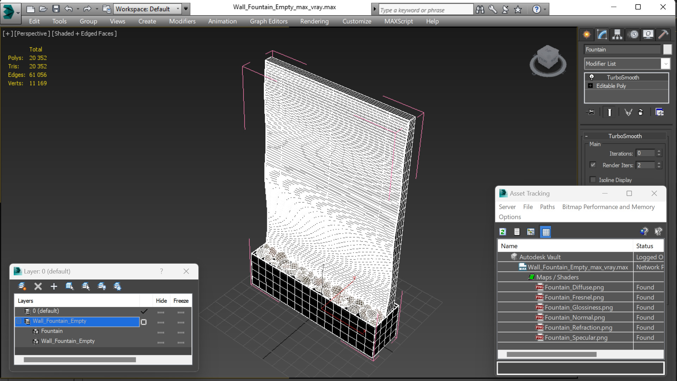Viewport: 677px width, 381px height.
Task: Open the Motion command panel tab
Action: [x=634, y=35]
